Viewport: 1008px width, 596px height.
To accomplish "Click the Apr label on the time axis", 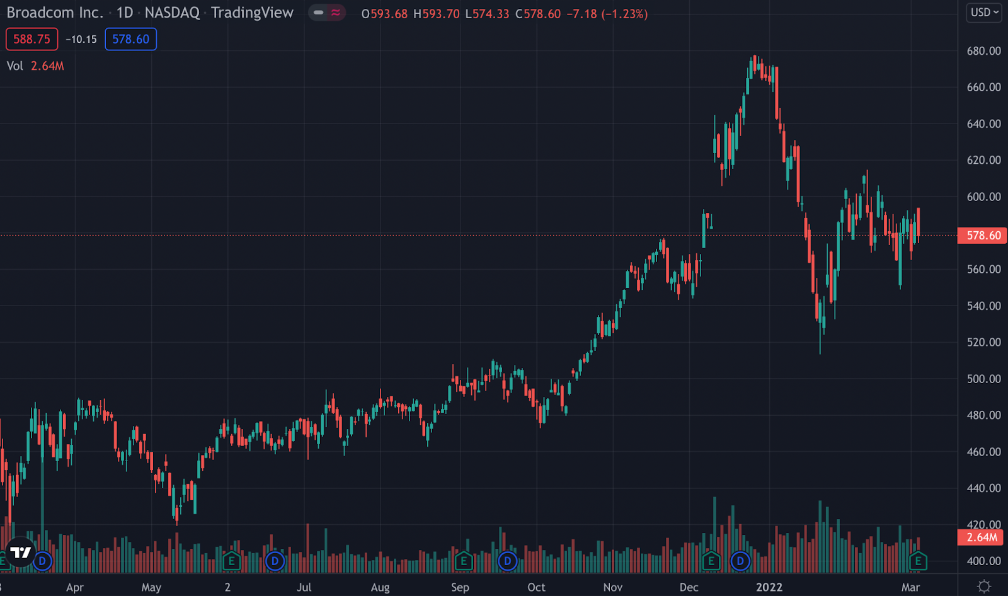I will tap(75, 587).
